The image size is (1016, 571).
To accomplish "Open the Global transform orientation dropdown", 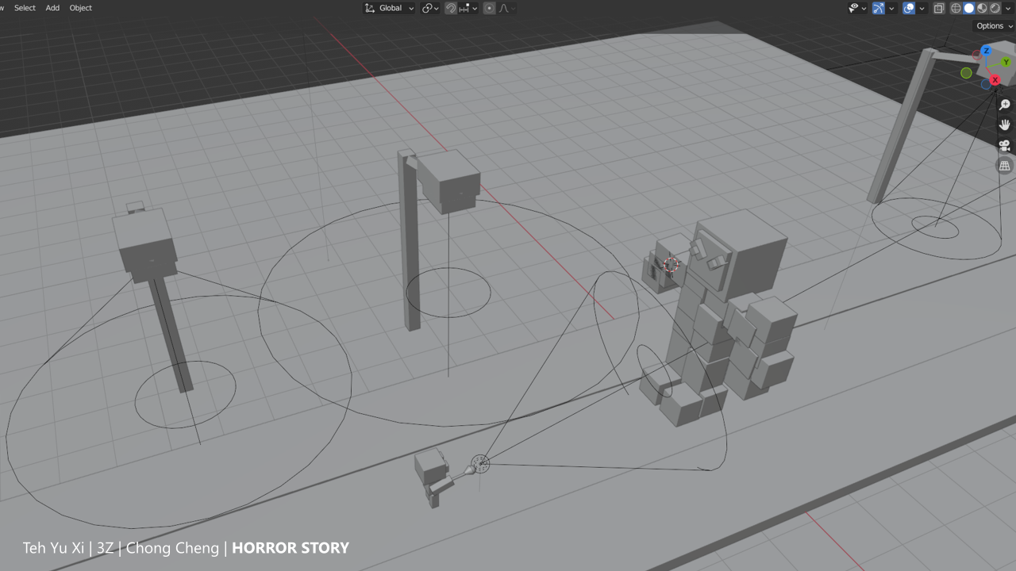I will pos(390,8).
